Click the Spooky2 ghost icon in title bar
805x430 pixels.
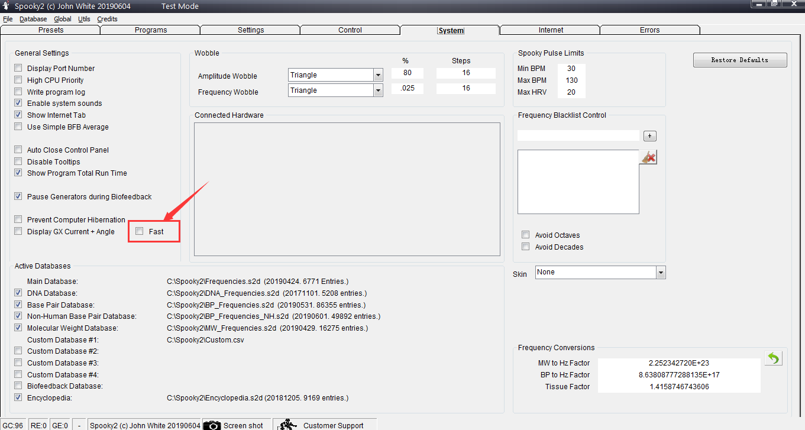(x=5, y=6)
